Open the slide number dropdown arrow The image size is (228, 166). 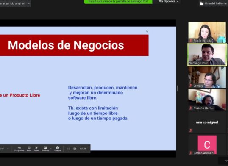tap(8, 149)
